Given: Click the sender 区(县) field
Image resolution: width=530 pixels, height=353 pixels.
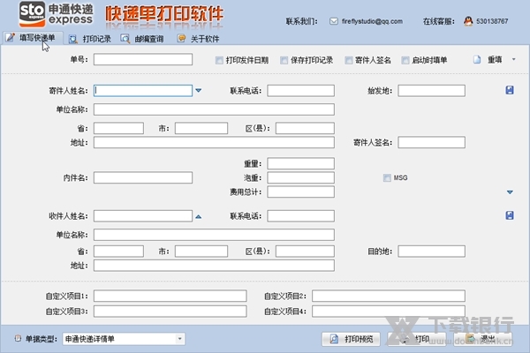Looking at the screenshot, I should (305, 128).
